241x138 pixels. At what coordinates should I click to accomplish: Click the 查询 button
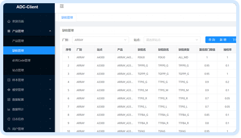(x=212, y=40)
